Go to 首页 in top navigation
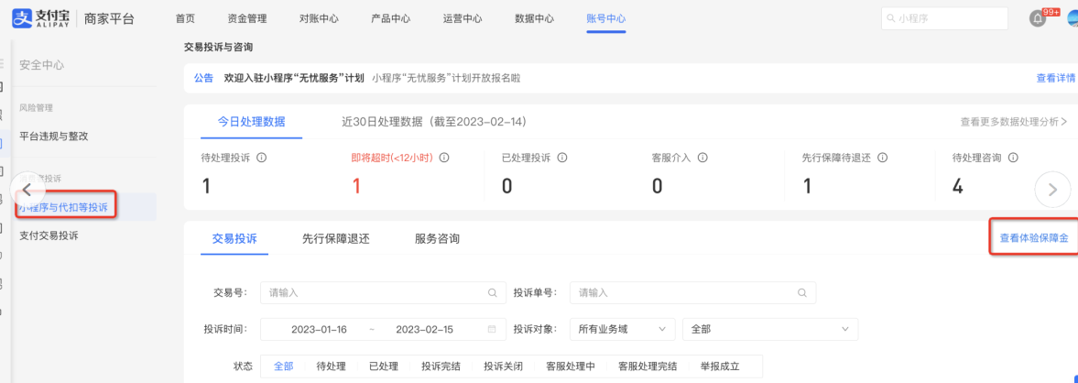Image resolution: width=1078 pixels, height=383 pixels. [x=185, y=18]
